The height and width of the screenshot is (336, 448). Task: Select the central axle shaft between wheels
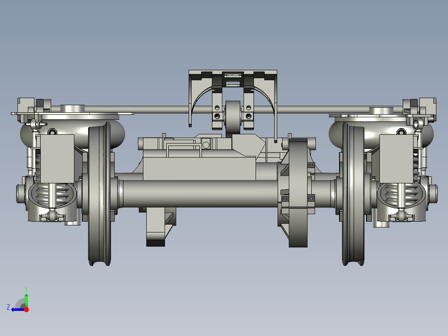click(x=200, y=193)
